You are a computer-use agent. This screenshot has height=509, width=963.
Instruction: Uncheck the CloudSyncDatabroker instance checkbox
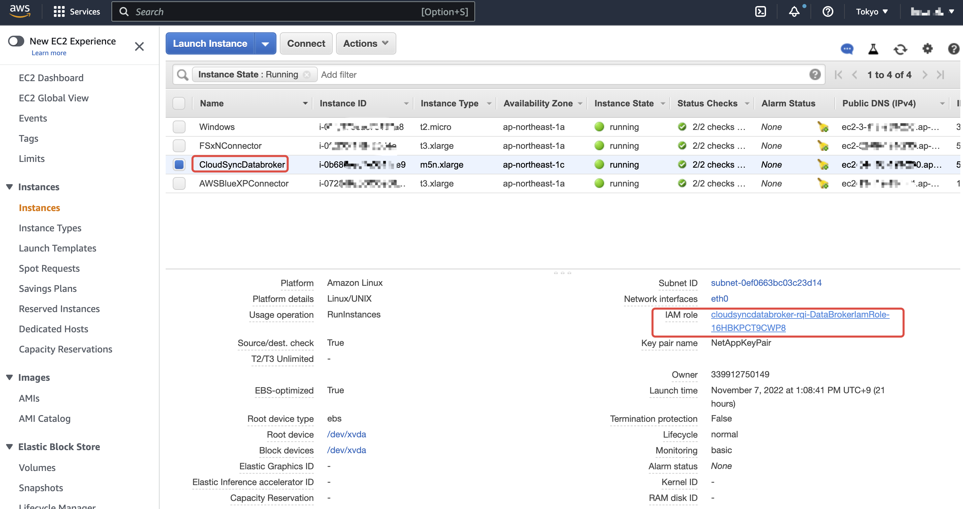pos(179,164)
